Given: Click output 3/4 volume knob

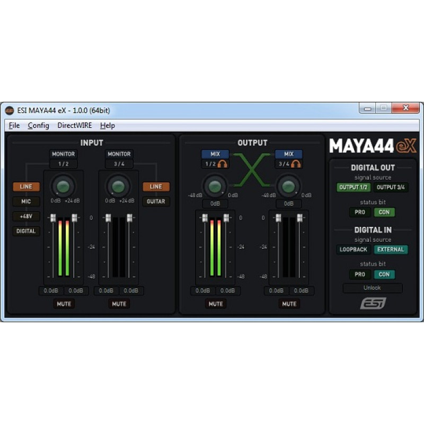Looking at the screenshot, I should pos(288,186).
